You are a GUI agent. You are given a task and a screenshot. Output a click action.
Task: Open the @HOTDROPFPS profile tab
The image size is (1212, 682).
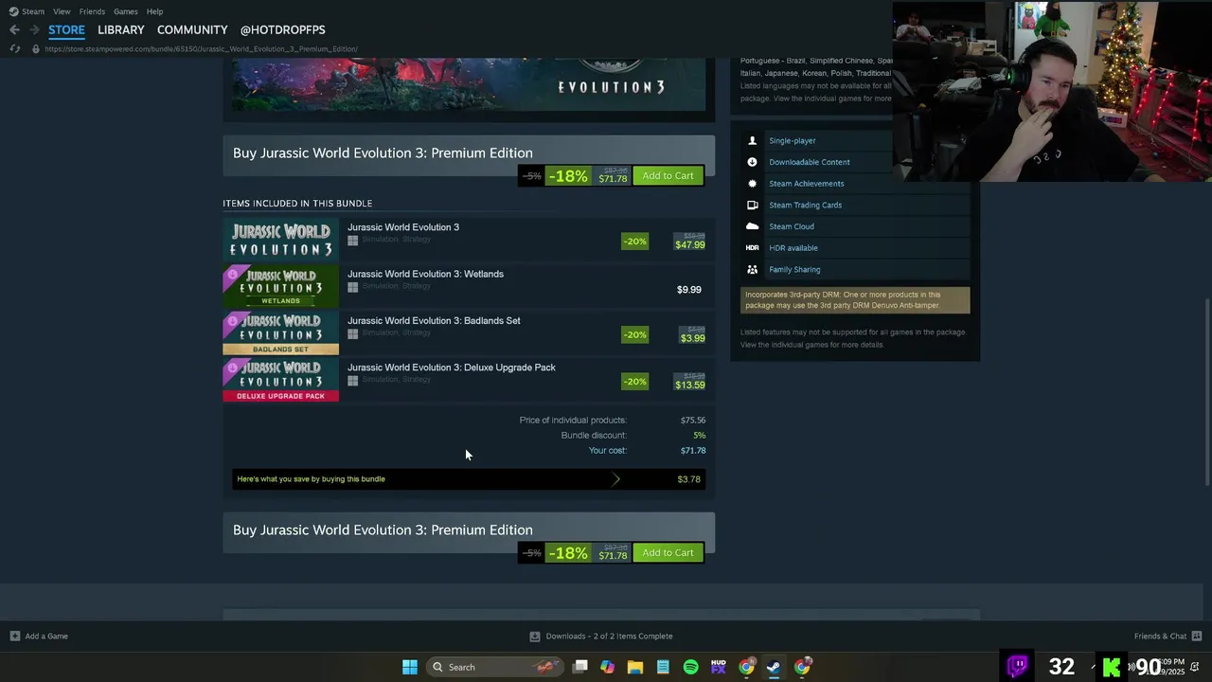pyautogui.click(x=282, y=30)
